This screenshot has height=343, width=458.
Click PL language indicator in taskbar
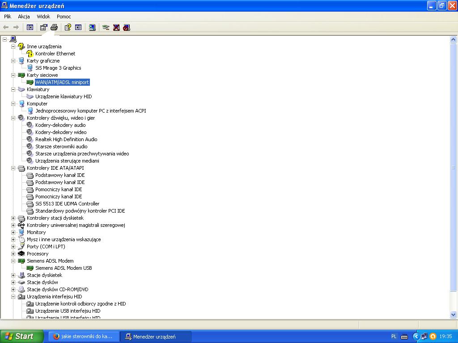click(394, 336)
